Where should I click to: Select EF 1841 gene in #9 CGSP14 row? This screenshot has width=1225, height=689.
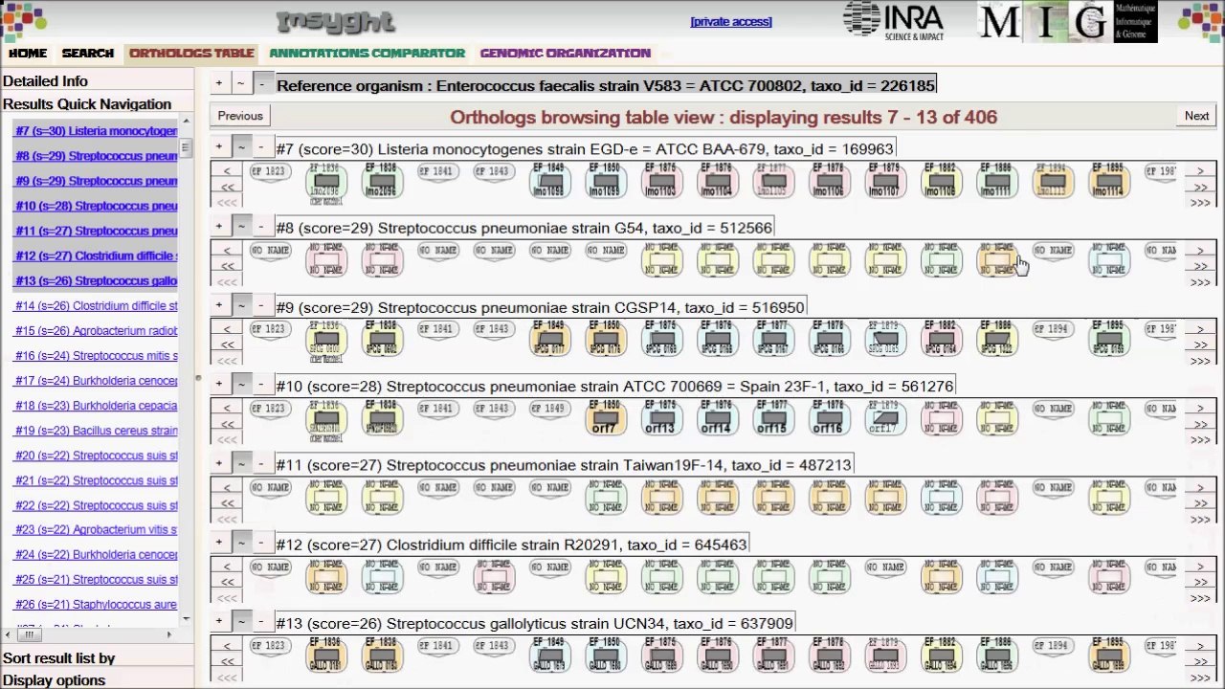click(x=437, y=329)
